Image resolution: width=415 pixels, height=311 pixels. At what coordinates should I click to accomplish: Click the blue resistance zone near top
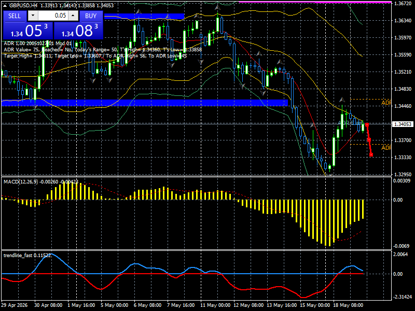click(x=144, y=17)
